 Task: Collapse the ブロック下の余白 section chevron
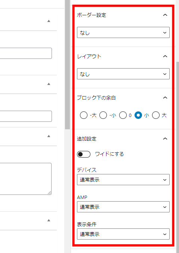tap(165, 98)
